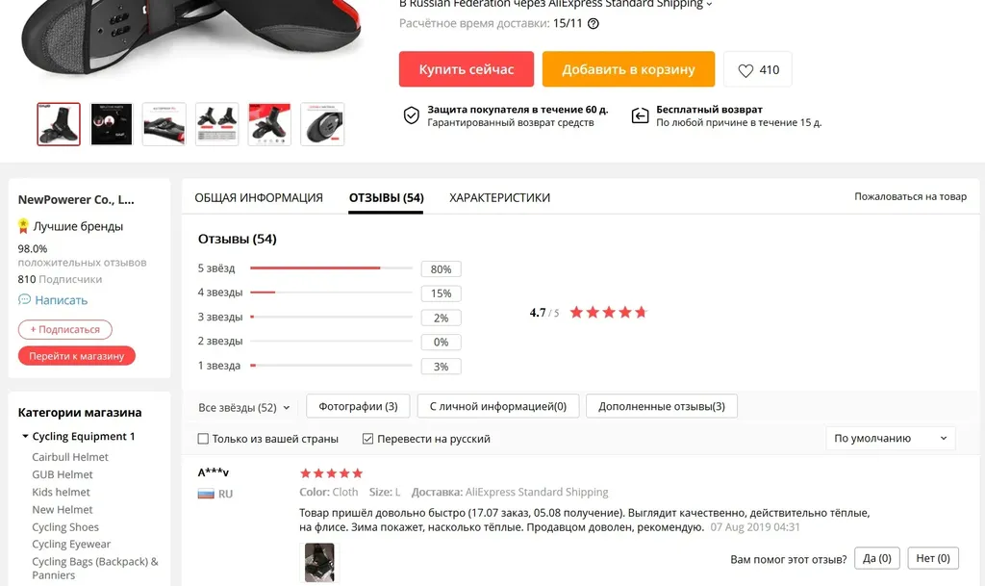
Task: Click the Купить сейчас button
Action: (467, 69)
